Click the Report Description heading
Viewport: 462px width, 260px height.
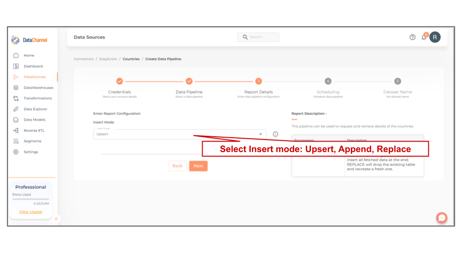coord(309,114)
